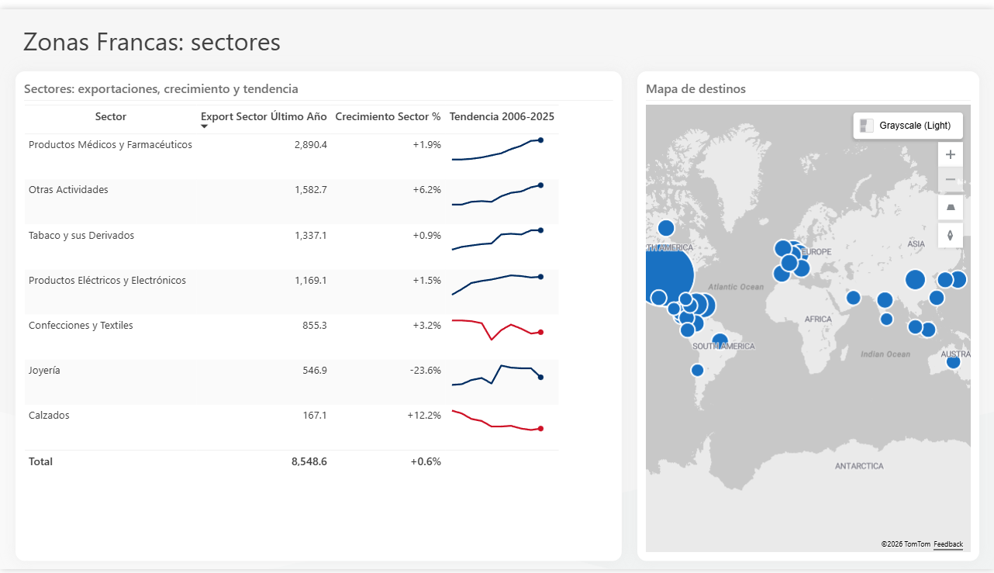
Task: Click the -23.6% growth value
Action: point(426,370)
